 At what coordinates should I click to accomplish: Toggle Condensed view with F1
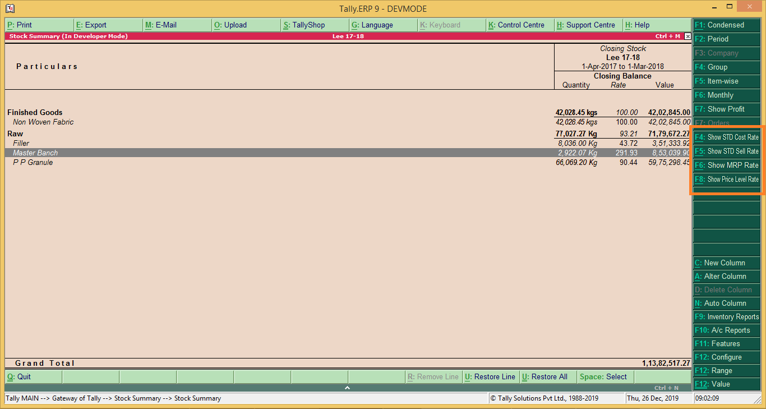(x=726, y=25)
